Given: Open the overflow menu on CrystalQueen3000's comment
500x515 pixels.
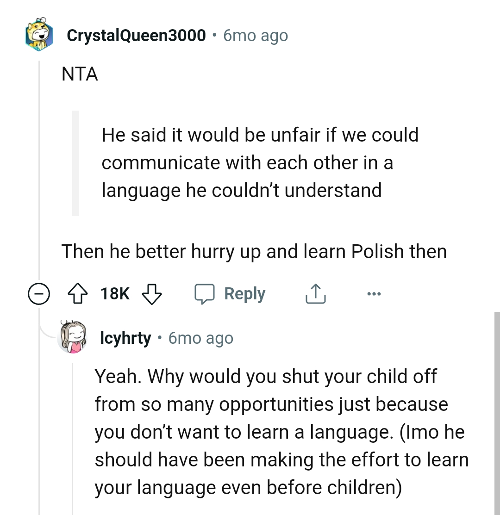Looking at the screenshot, I should 374,292.
